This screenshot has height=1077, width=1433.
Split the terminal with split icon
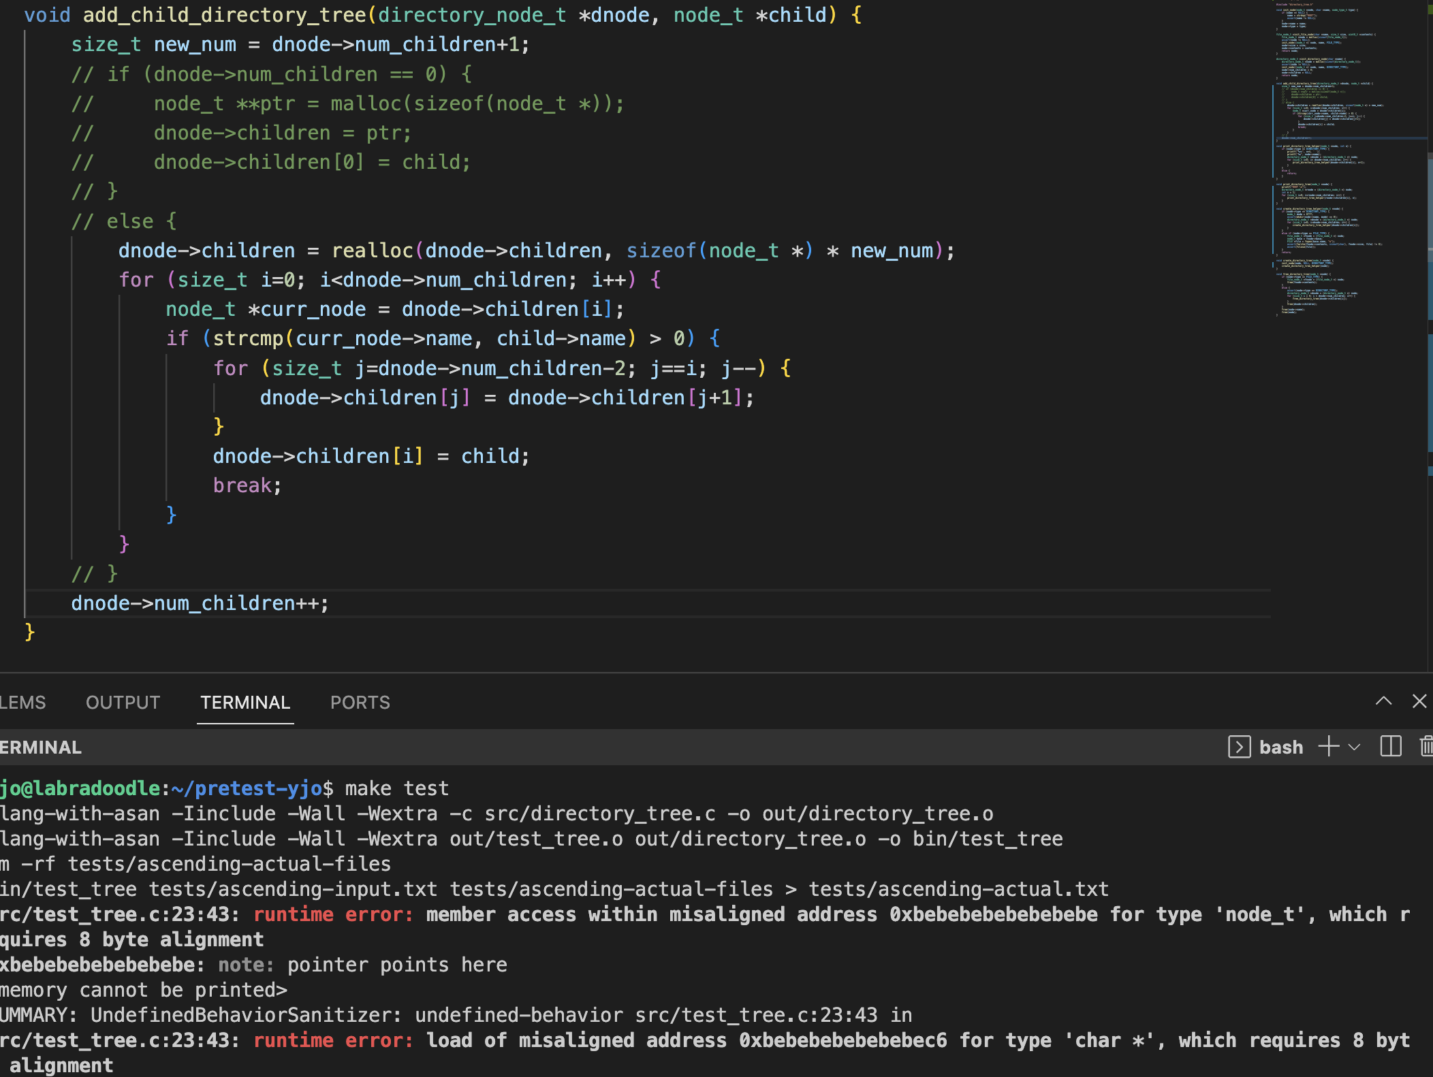click(1390, 747)
